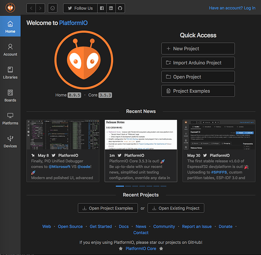The height and width of the screenshot is (255, 261).
Task: Click the @code mention link
Action: coord(84,167)
